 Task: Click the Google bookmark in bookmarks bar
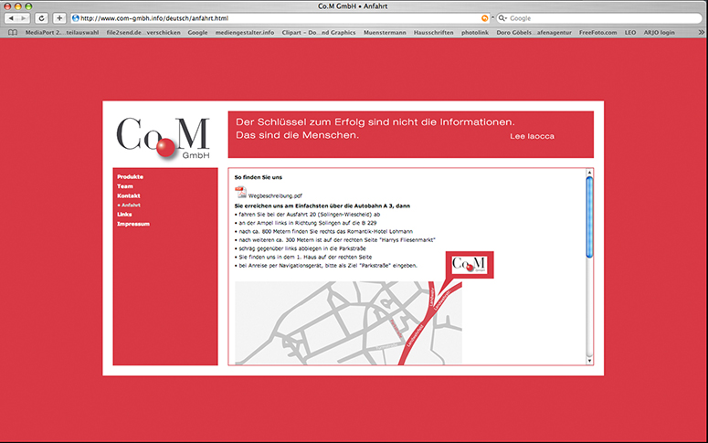click(x=197, y=32)
